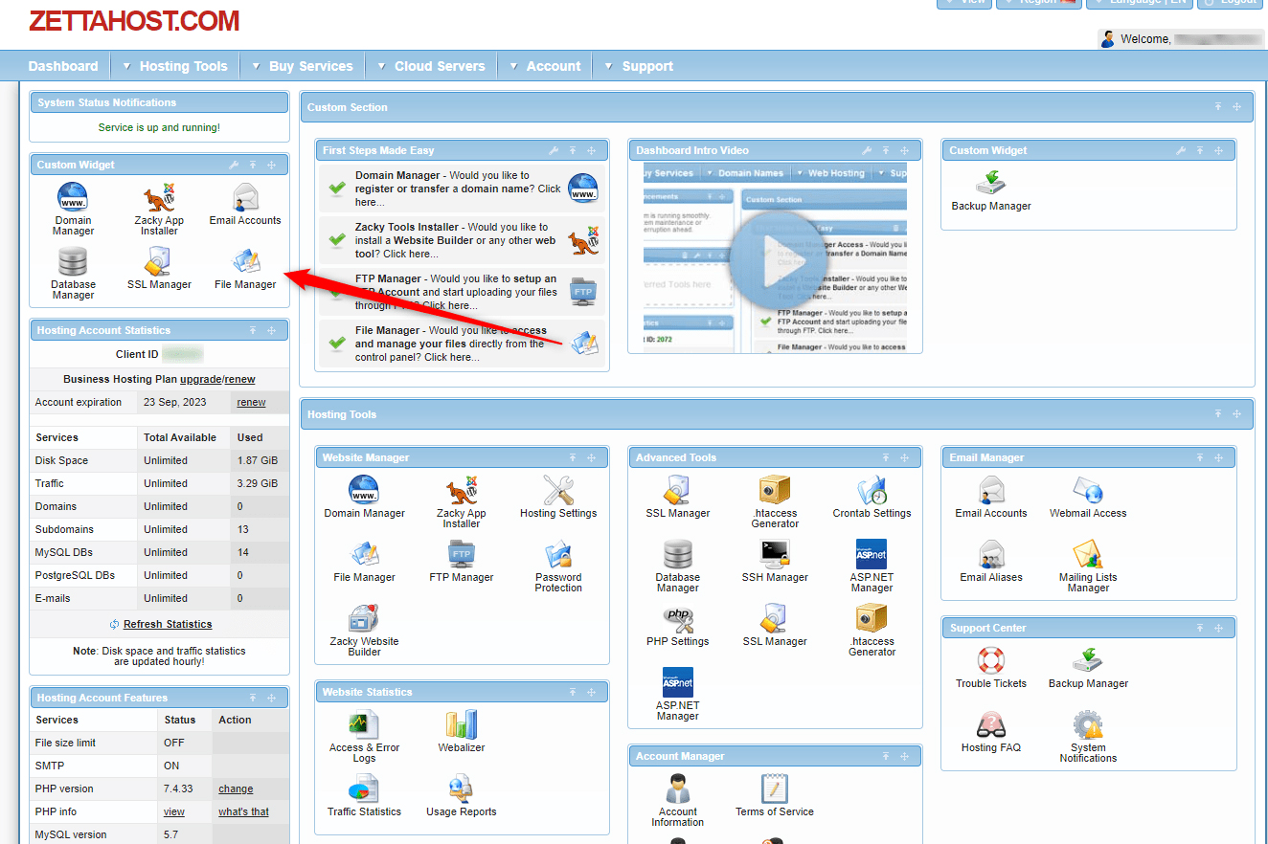Click renew in the Account expiration row
The image size is (1268, 844).
coord(251,403)
